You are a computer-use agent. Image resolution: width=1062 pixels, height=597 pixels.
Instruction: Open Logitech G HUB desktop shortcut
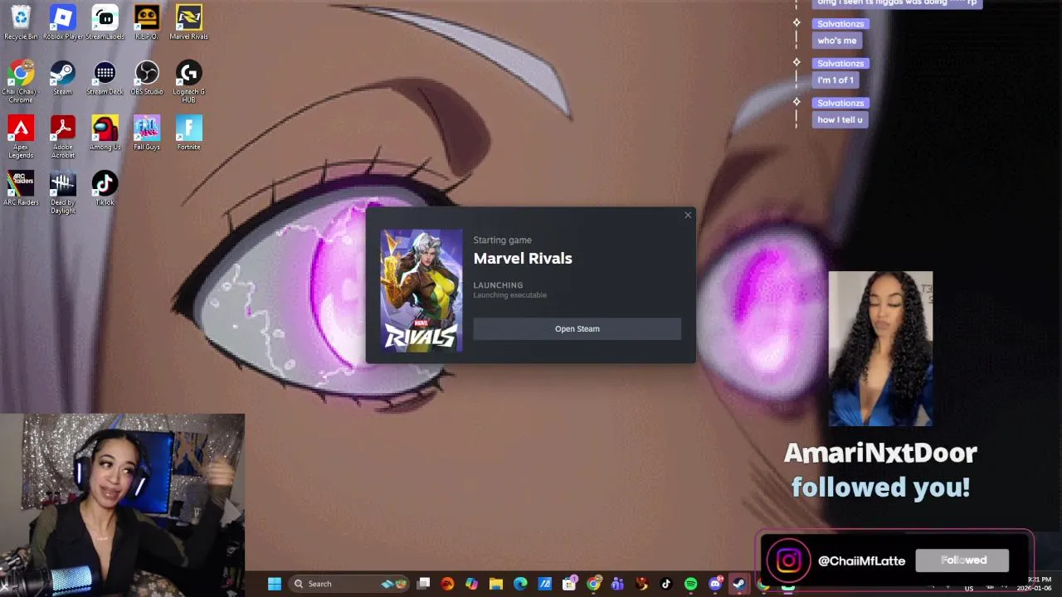click(x=188, y=81)
